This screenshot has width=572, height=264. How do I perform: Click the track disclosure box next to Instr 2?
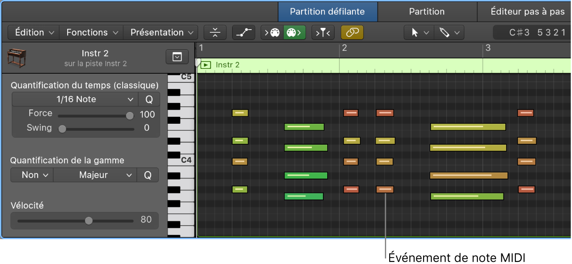tap(177, 56)
